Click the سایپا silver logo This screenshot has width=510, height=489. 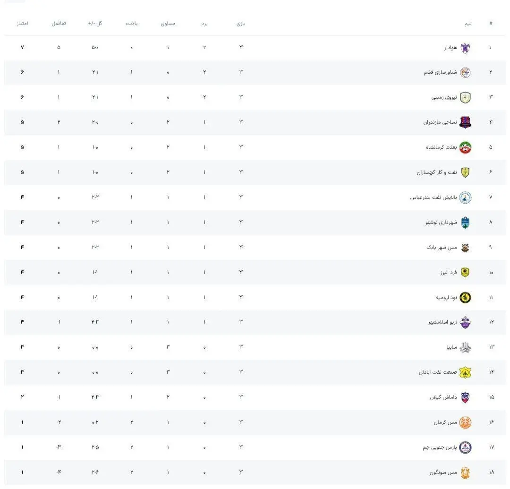(x=465, y=347)
